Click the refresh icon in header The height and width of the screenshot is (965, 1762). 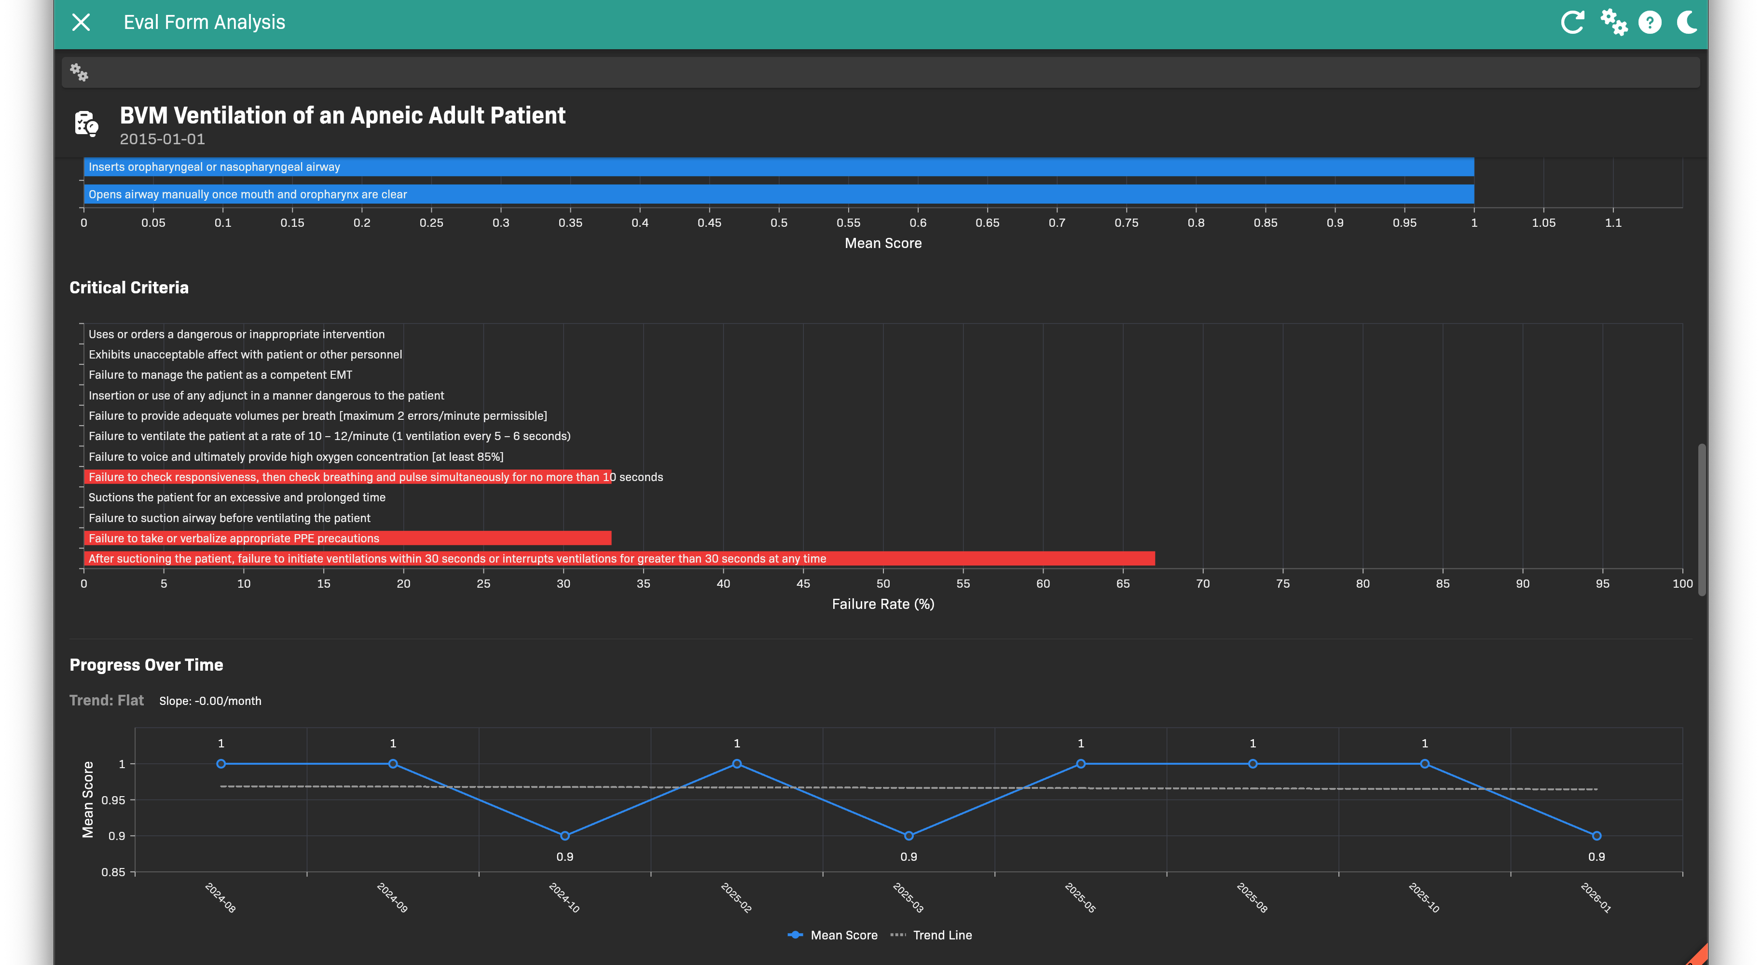coord(1572,23)
